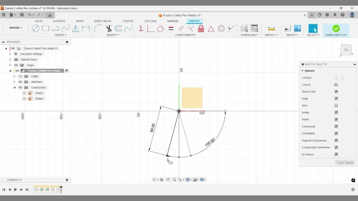
Task: Expand the CREATE dropdown menu
Action: [x=60, y=35]
